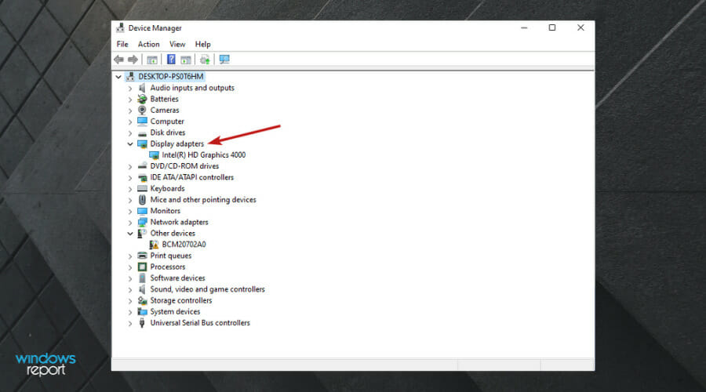706x392 pixels.
Task: Select Mice and other pointing devices label
Action: (203, 200)
